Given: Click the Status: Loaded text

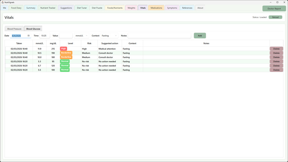Looking at the screenshot, I should 259,17.
